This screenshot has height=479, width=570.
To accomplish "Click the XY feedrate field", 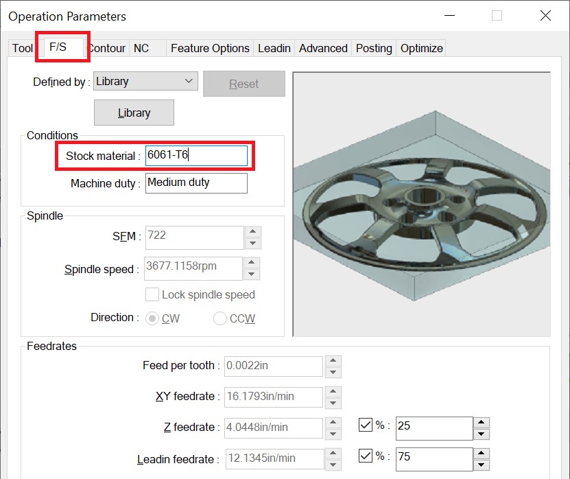I will pyautogui.click(x=274, y=397).
